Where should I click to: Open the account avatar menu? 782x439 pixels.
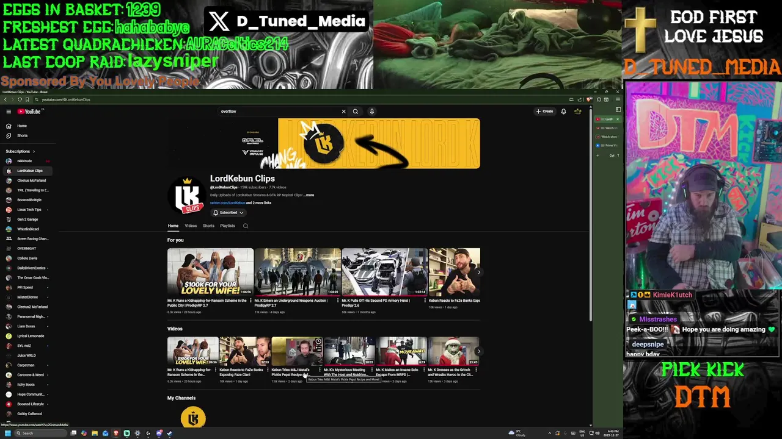pos(577,112)
